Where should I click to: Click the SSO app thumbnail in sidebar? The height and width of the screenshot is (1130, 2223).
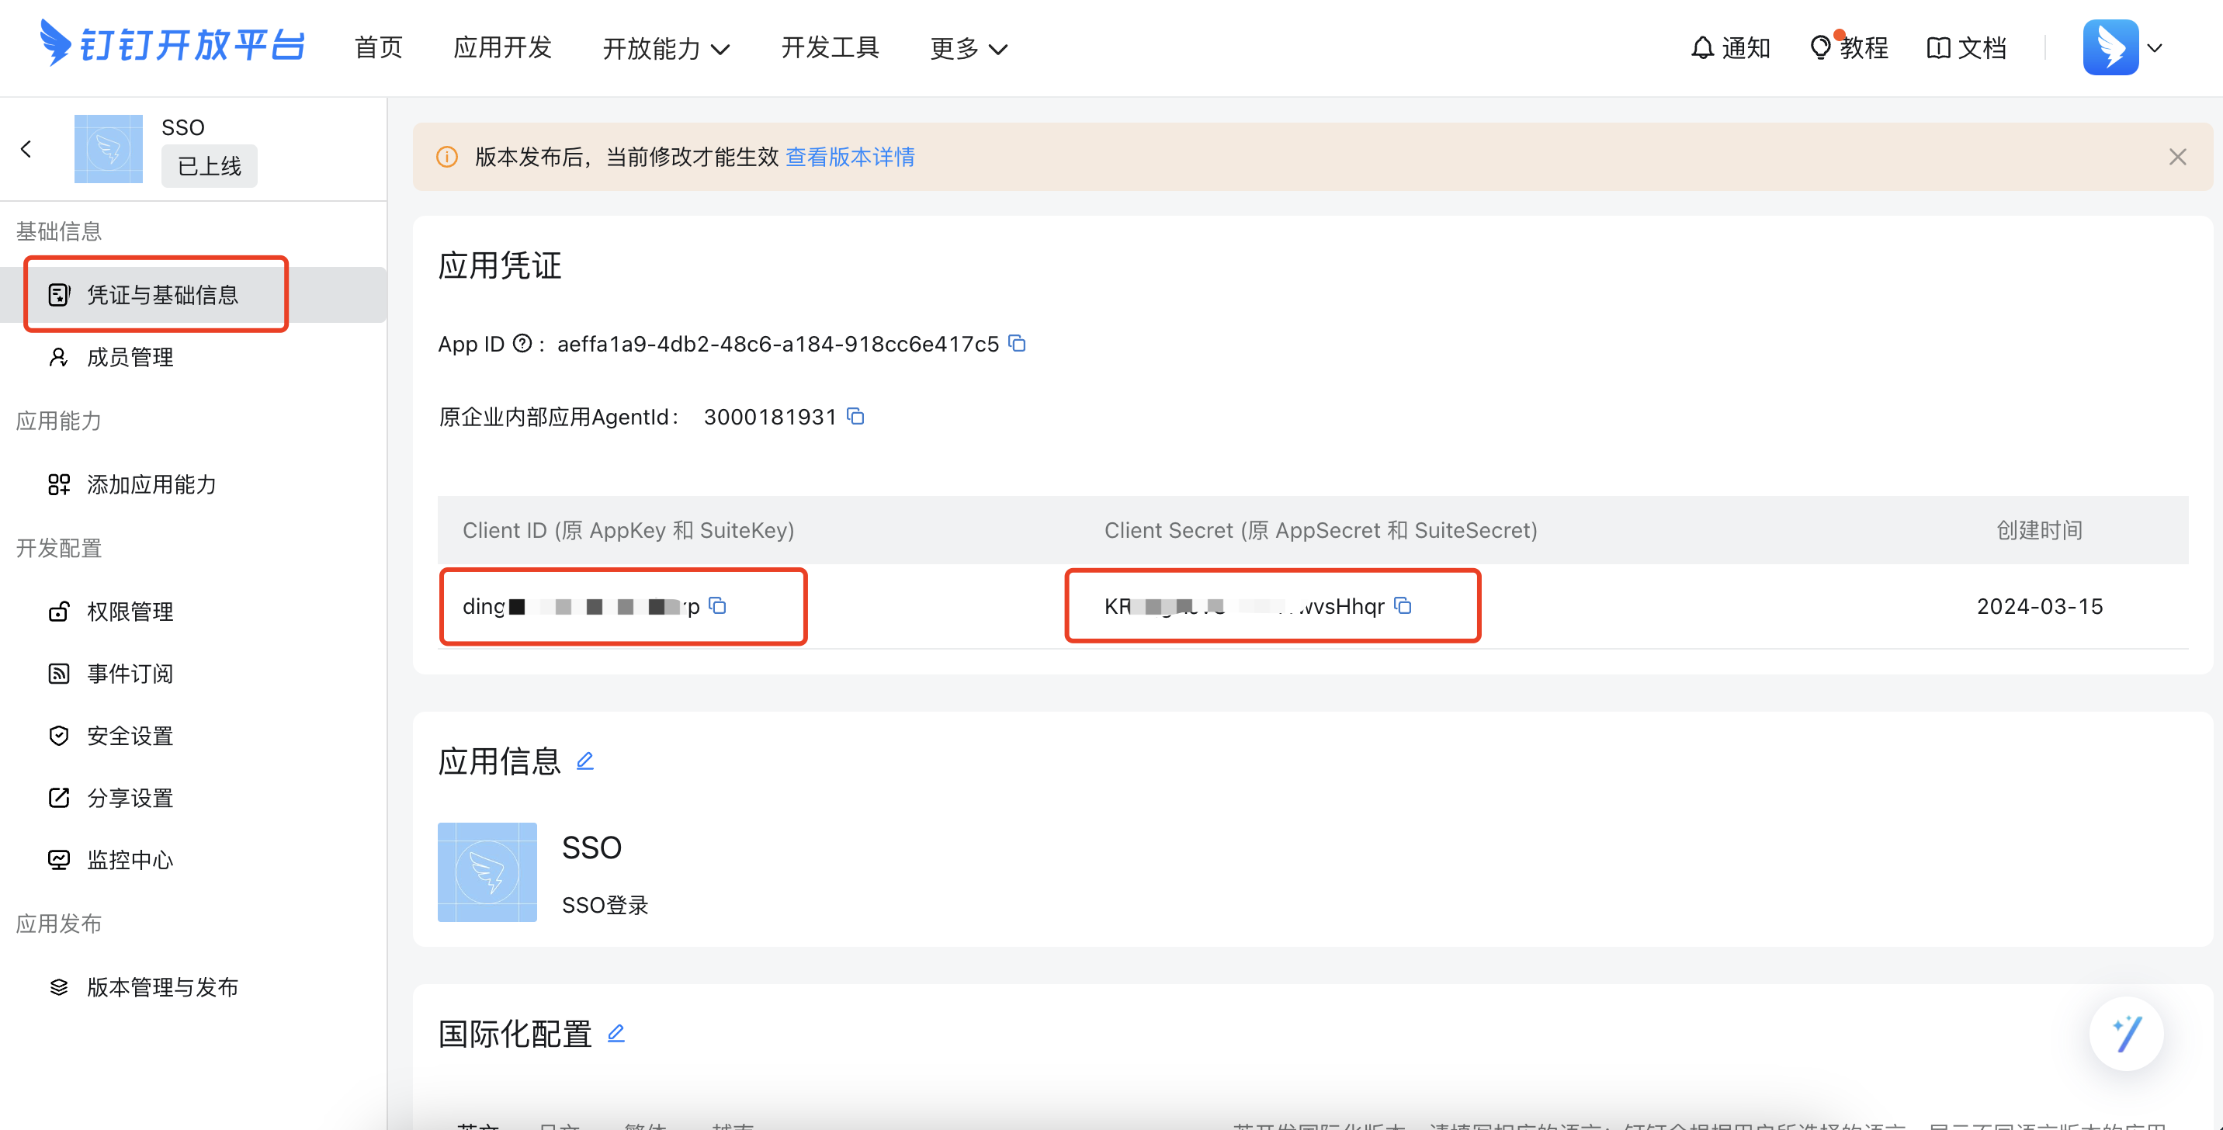[x=108, y=148]
